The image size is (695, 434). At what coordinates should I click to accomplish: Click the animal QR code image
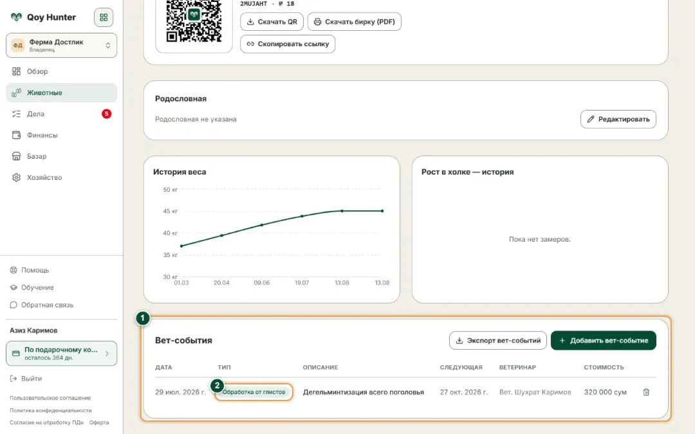194,21
